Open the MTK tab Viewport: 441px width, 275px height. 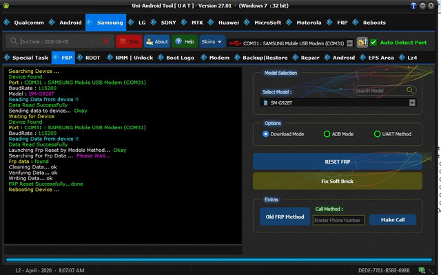pyautogui.click(x=193, y=23)
